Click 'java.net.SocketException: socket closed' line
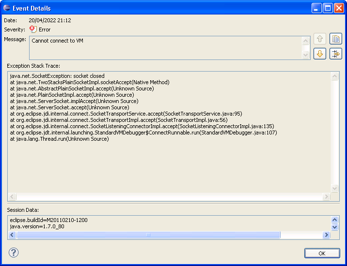This screenshot has height=266, width=347. (x=57, y=76)
